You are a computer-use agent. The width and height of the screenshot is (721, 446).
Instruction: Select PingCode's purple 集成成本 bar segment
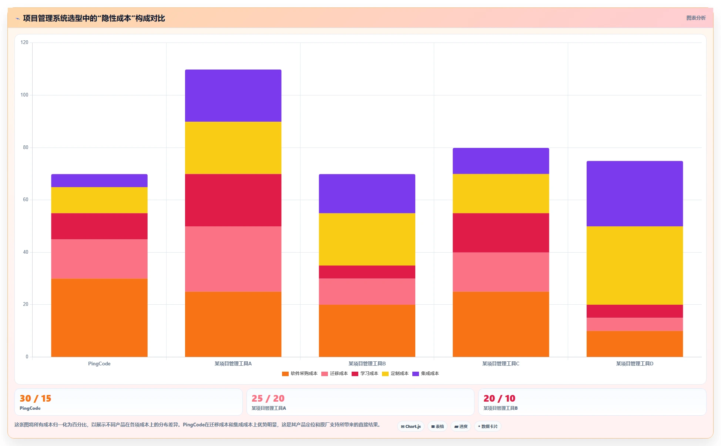click(x=99, y=180)
